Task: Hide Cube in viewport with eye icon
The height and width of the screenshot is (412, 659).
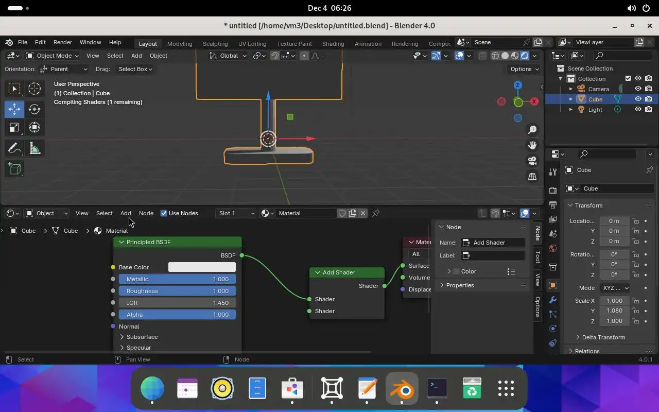Action: [x=638, y=99]
